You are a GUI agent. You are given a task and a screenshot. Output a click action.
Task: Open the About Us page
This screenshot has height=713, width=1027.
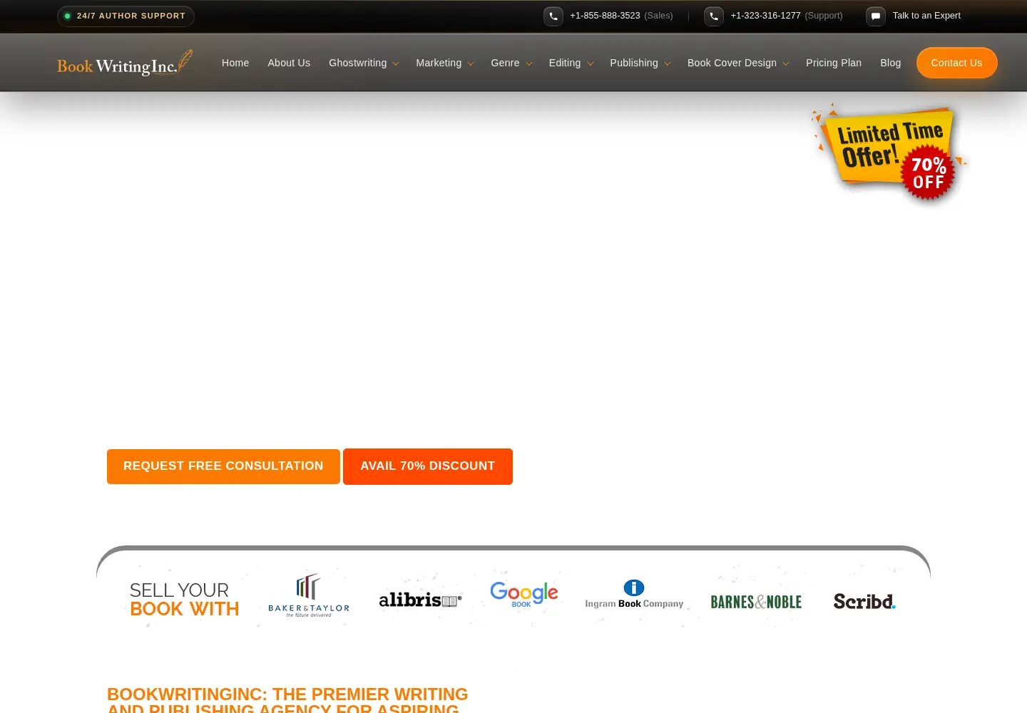[x=289, y=63]
